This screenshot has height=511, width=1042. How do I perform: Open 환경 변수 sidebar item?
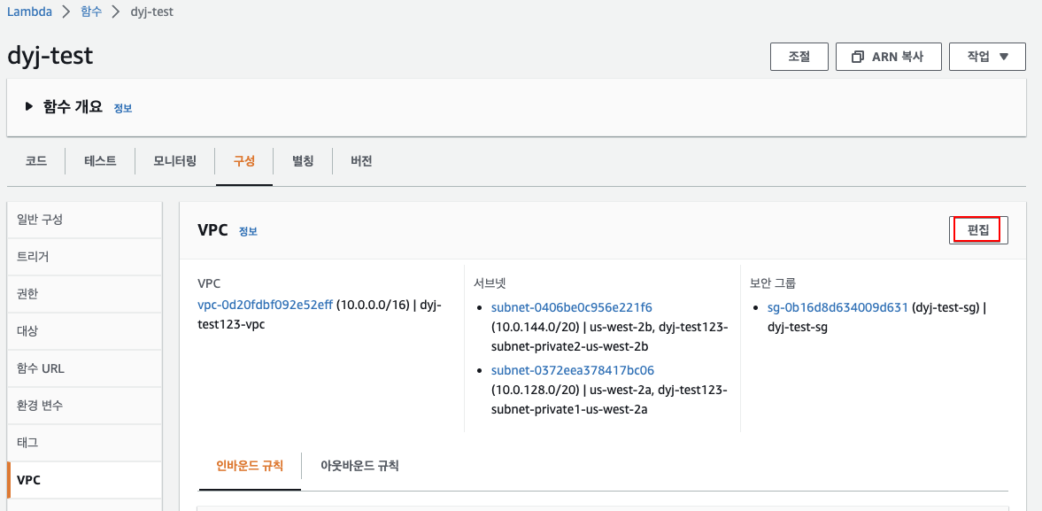coord(40,406)
